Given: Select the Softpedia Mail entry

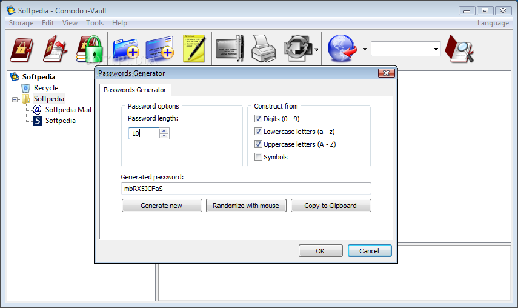Looking at the screenshot, I should (68, 110).
